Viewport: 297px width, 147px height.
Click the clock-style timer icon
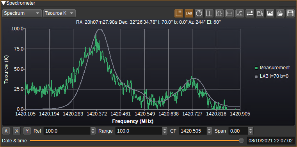point(199,13)
